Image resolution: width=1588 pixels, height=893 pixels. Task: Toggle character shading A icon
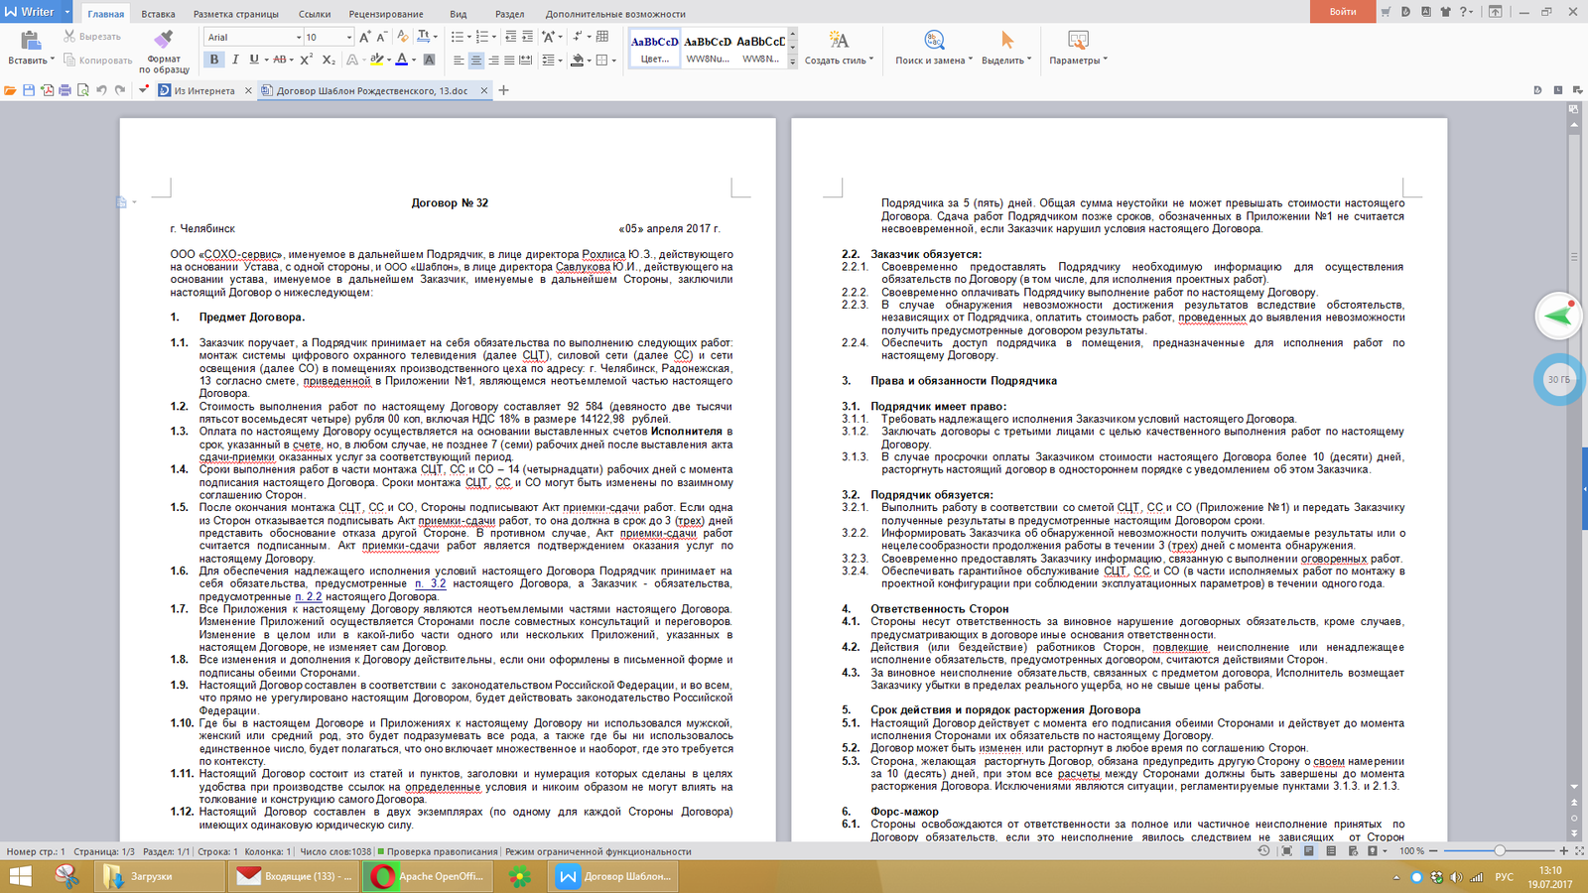(x=429, y=60)
